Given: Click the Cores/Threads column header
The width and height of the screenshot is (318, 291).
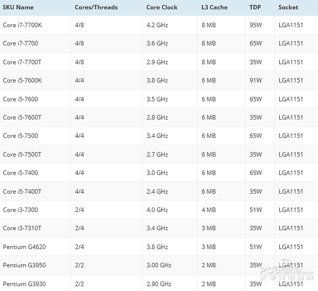Looking at the screenshot, I should click(x=96, y=7).
